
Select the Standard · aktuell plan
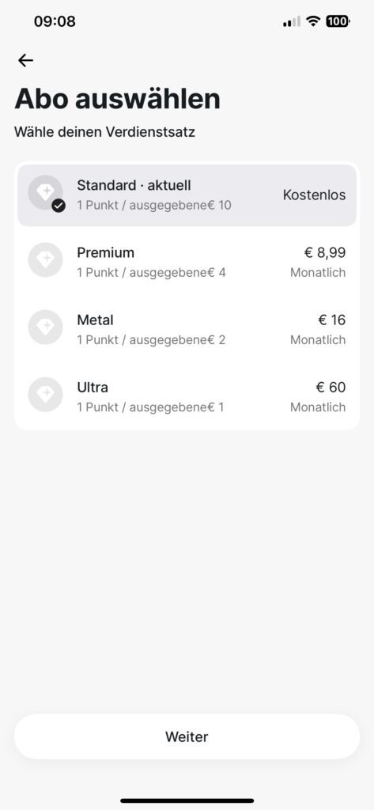coord(187,195)
